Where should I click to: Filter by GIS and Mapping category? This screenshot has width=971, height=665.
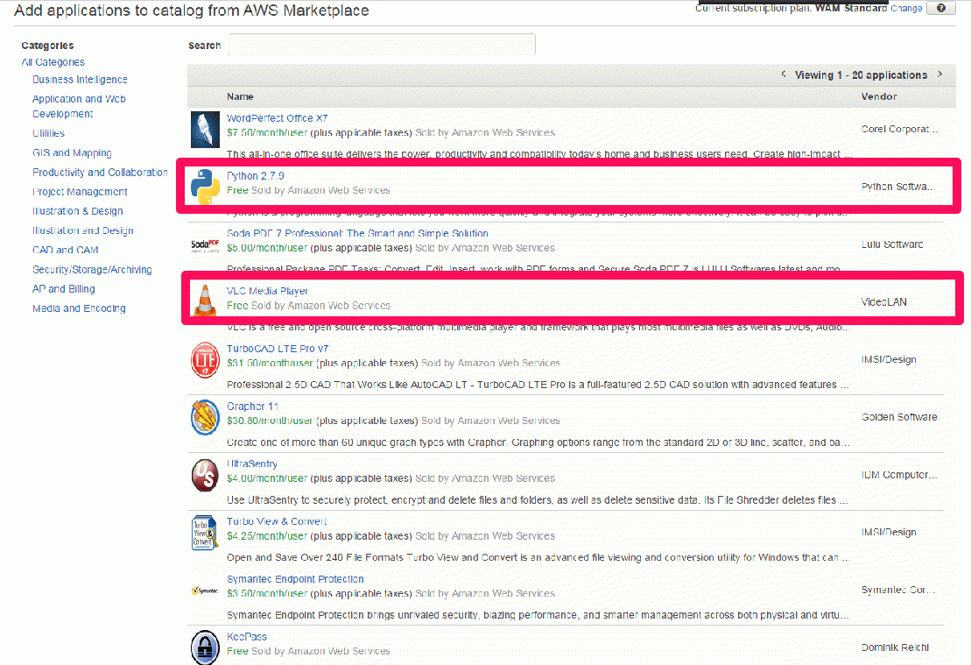[x=72, y=152]
